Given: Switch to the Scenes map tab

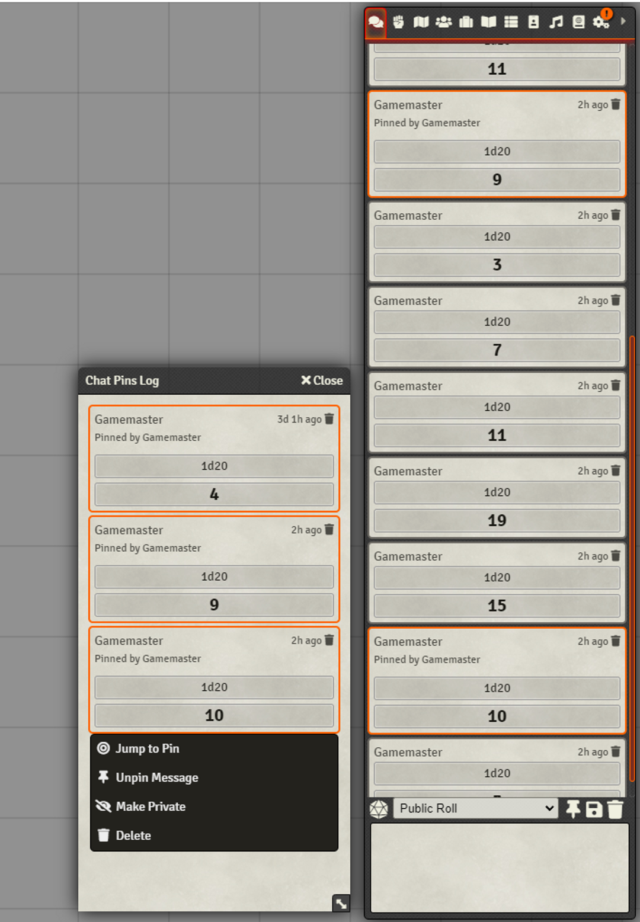Looking at the screenshot, I should (x=421, y=23).
